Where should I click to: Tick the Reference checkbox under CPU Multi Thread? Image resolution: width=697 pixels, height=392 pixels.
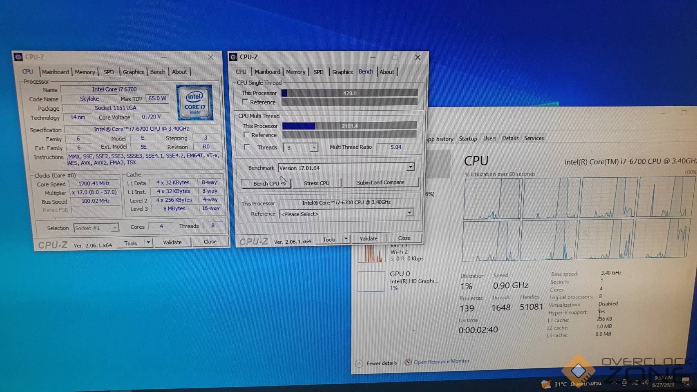(x=246, y=134)
